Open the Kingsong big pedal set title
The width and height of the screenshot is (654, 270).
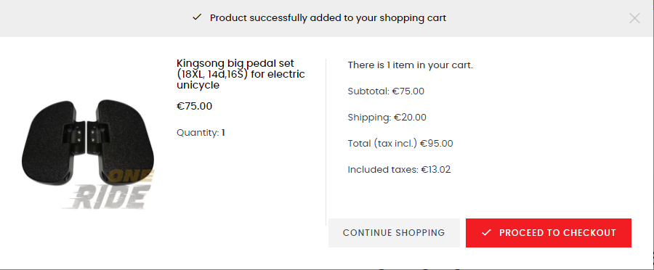click(241, 74)
